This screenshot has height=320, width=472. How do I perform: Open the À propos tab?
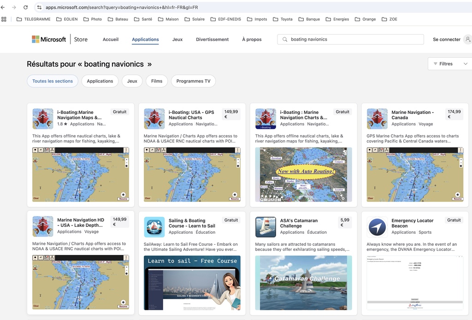(252, 40)
